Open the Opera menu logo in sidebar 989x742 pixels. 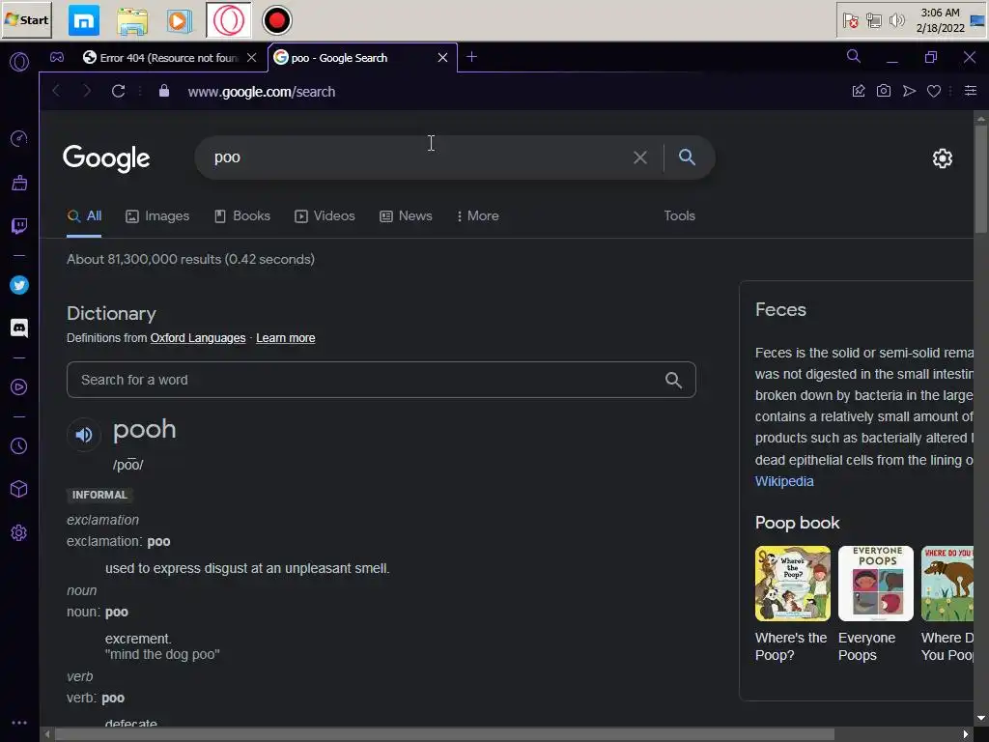[19, 62]
